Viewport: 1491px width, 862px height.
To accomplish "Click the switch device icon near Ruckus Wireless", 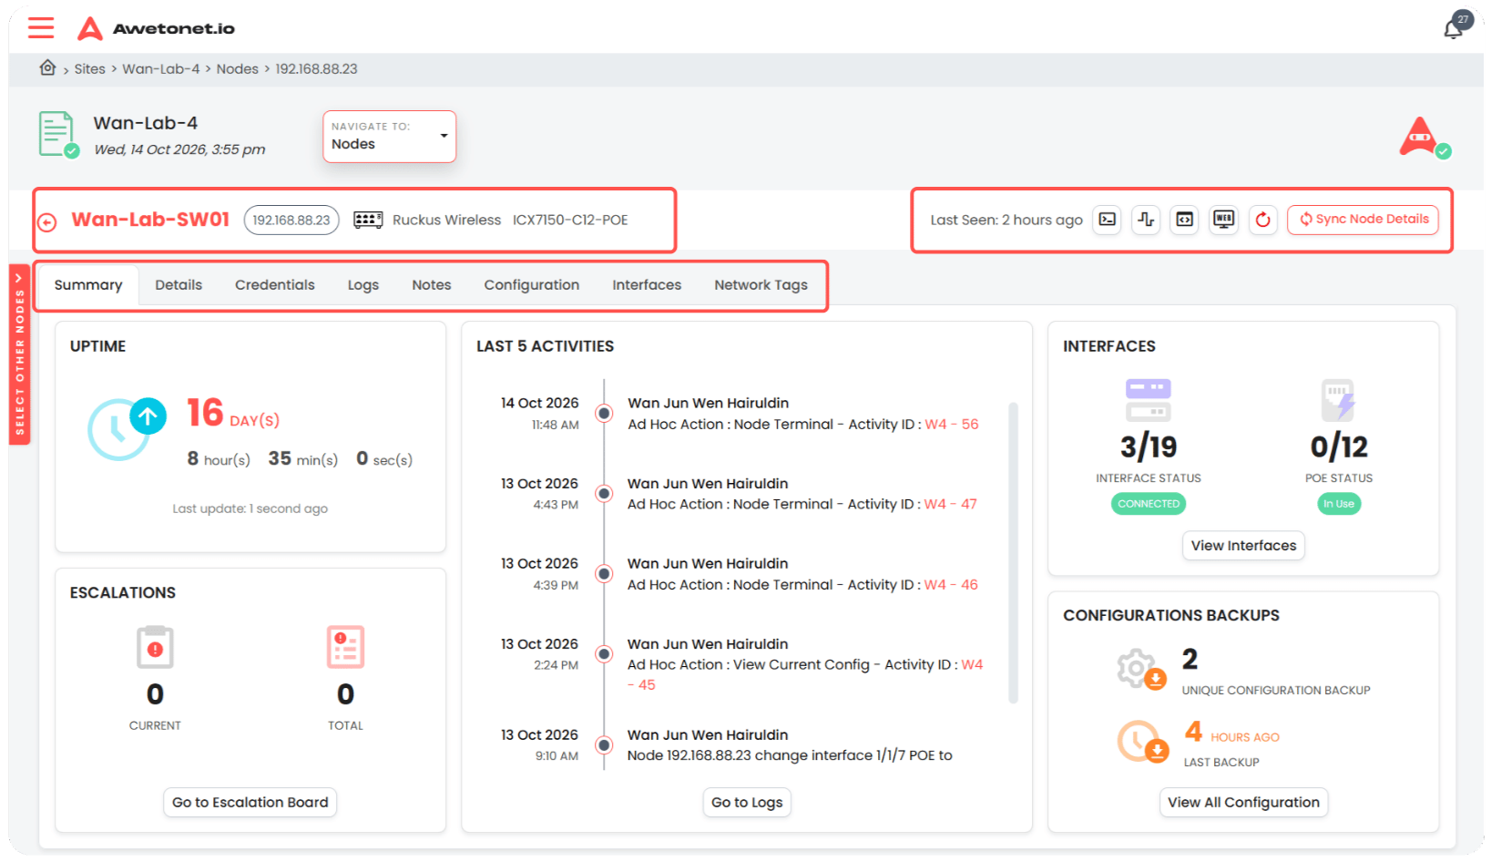I will click(368, 220).
